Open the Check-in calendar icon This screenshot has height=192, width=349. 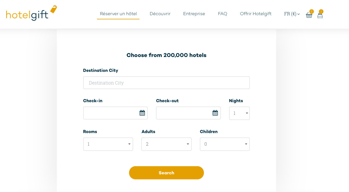[142, 113]
